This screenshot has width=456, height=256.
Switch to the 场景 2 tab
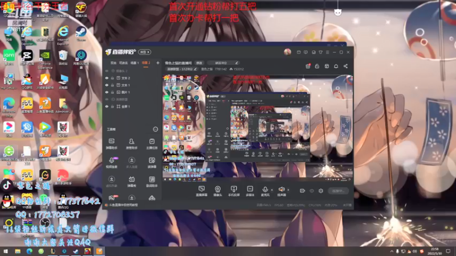pos(146,63)
